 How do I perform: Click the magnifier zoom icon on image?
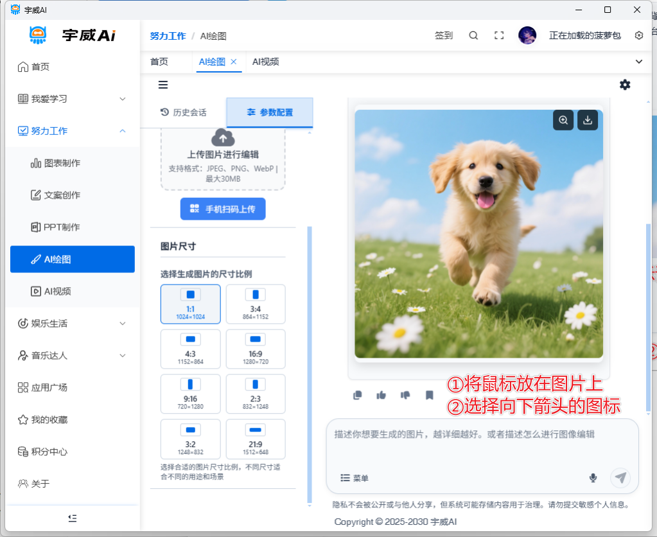(x=563, y=120)
